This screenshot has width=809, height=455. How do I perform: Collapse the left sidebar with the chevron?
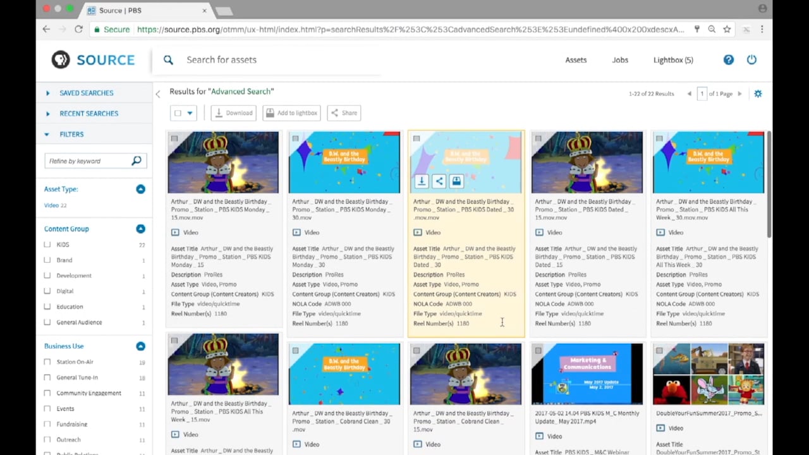(x=158, y=94)
